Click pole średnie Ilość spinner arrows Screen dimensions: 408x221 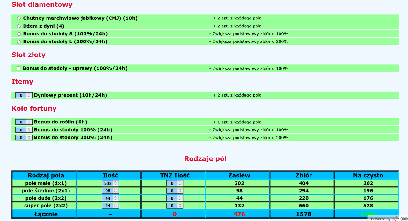coord(116,191)
